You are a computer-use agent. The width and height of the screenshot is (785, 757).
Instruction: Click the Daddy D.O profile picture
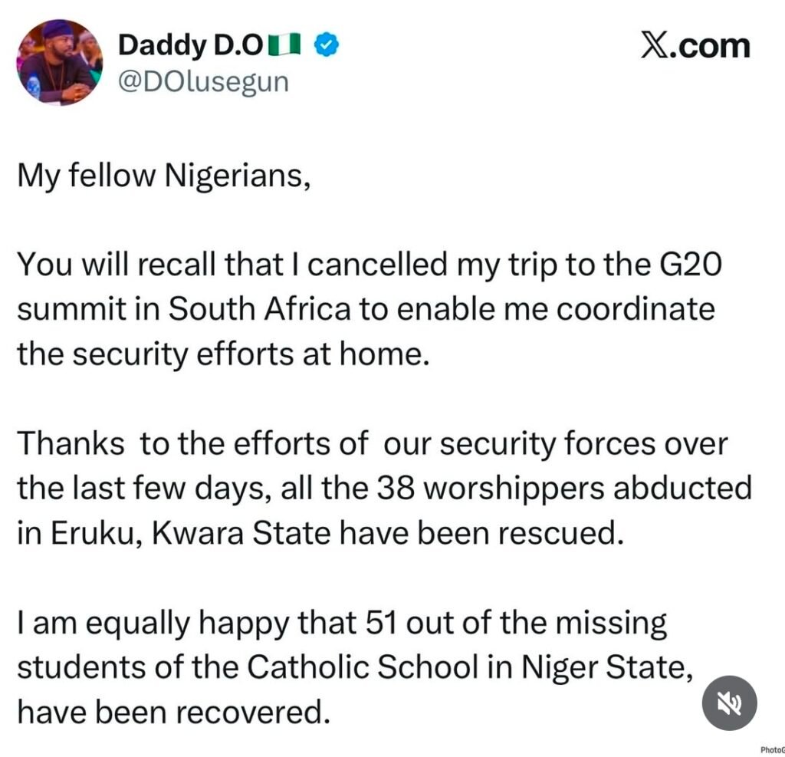coord(61,61)
